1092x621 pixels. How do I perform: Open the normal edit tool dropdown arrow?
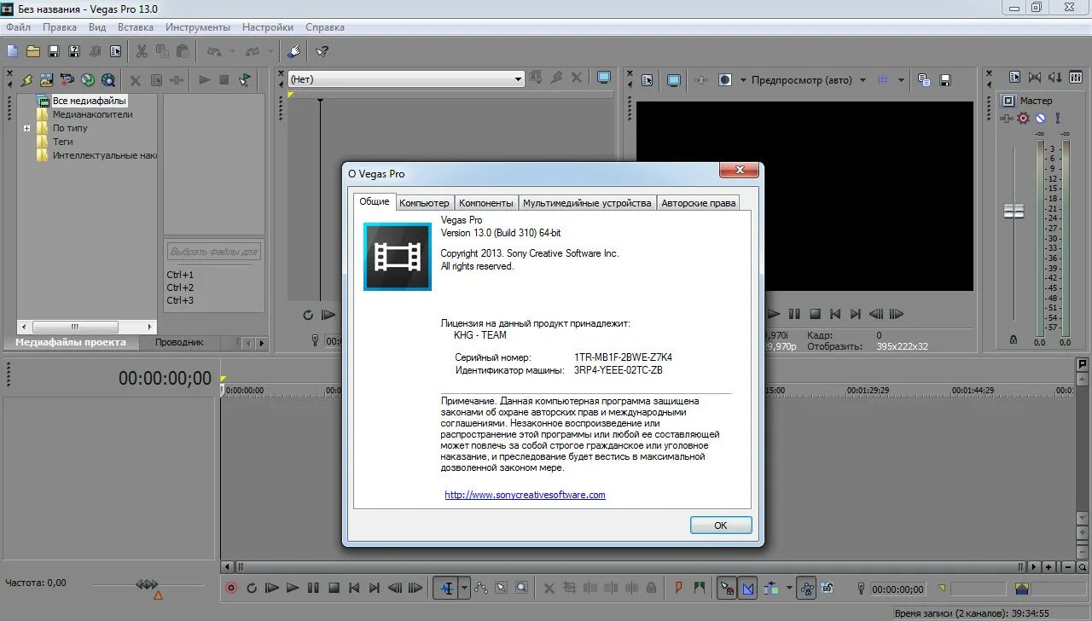pyautogui.click(x=464, y=588)
